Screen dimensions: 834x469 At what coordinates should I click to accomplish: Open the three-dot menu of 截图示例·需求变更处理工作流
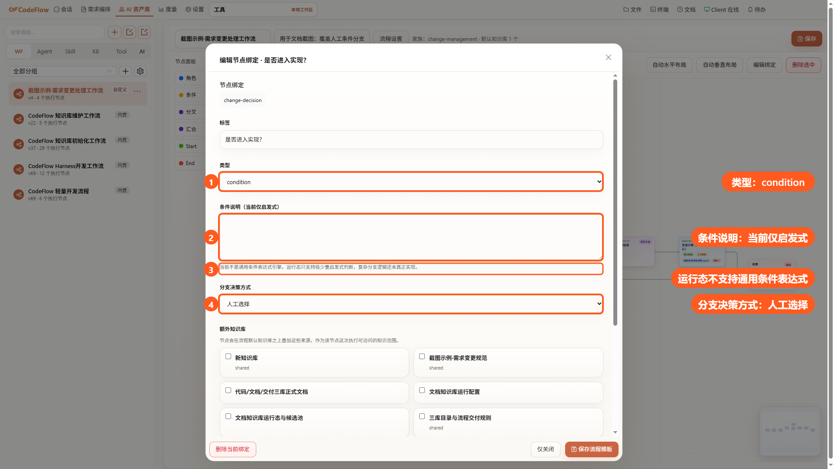[137, 91]
